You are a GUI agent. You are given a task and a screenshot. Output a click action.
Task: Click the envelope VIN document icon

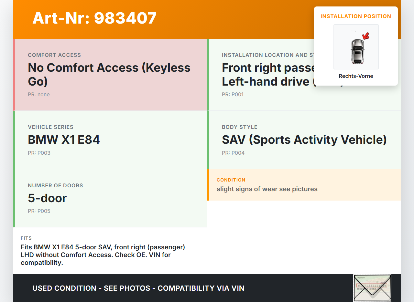372,288
